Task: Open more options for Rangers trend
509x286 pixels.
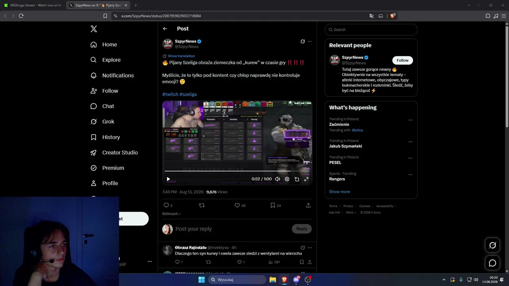Action: click(x=410, y=174)
